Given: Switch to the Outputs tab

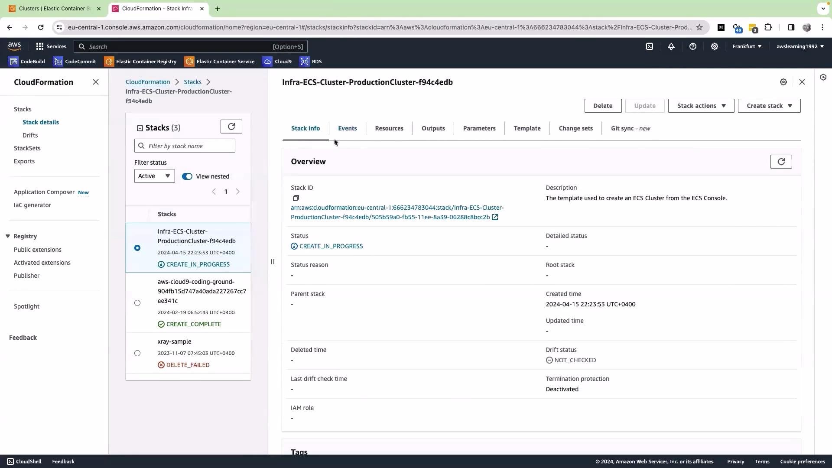Looking at the screenshot, I should (433, 128).
